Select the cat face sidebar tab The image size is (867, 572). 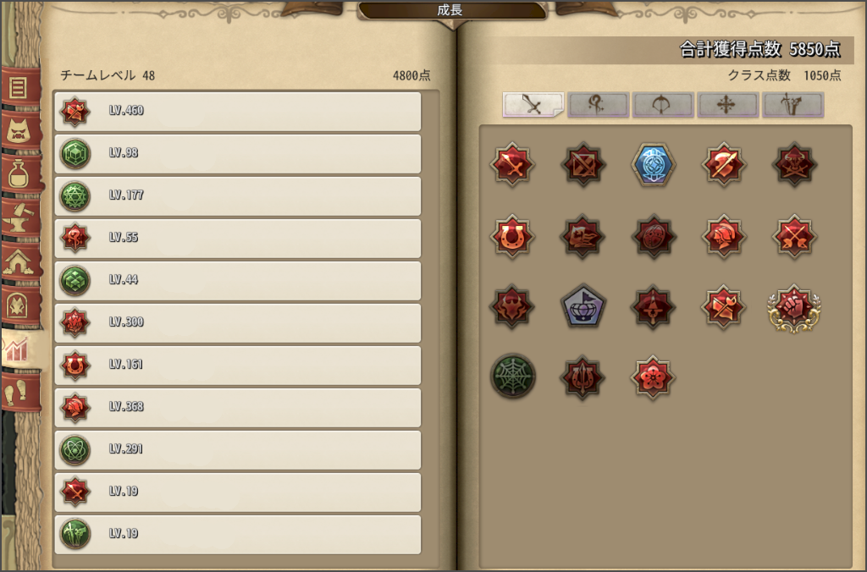(x=20, y=130)
